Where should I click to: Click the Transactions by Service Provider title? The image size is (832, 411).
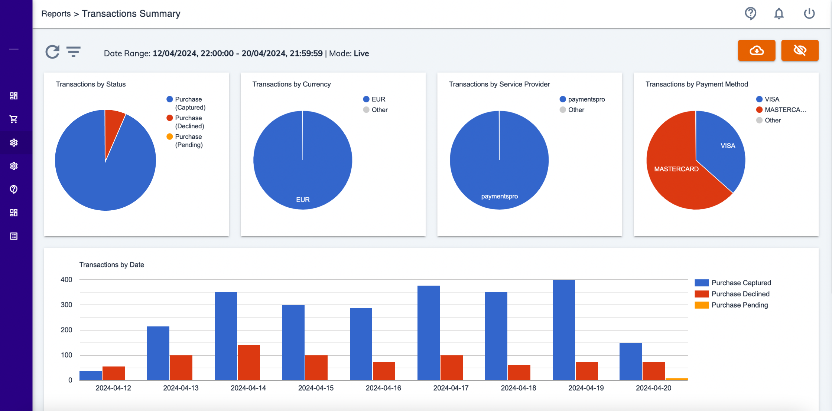[x=499, y=84]
